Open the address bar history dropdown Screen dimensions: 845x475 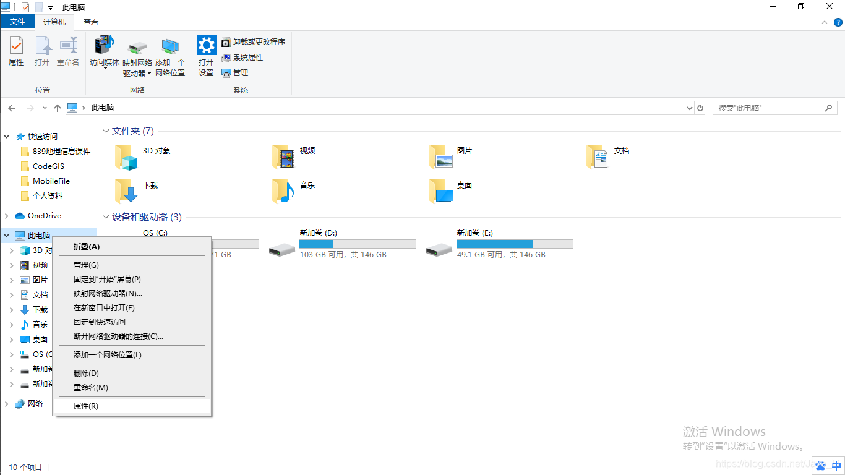coord(690,108)
